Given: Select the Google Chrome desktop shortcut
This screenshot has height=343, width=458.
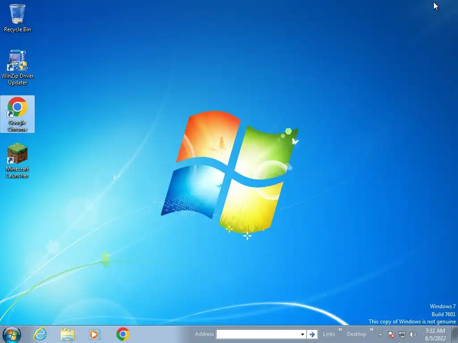Looking at the screenshot, I should click(x=17, y=114).
